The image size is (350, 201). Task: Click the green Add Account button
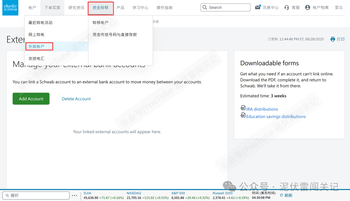pos(31,99)
